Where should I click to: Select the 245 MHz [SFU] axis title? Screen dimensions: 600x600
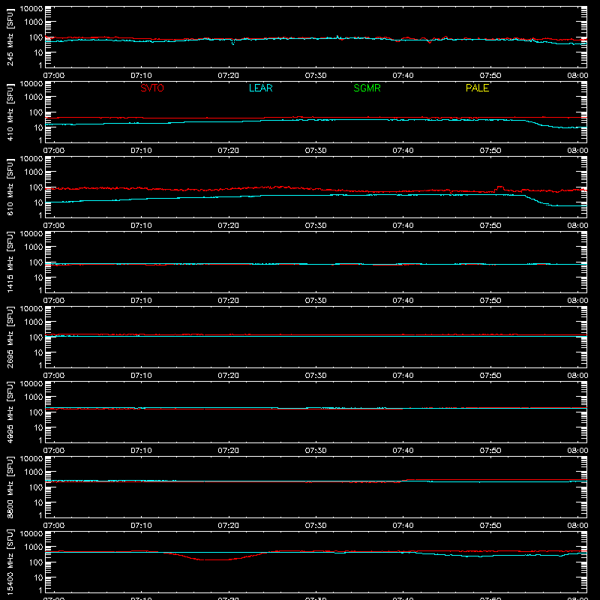(10, 37)
